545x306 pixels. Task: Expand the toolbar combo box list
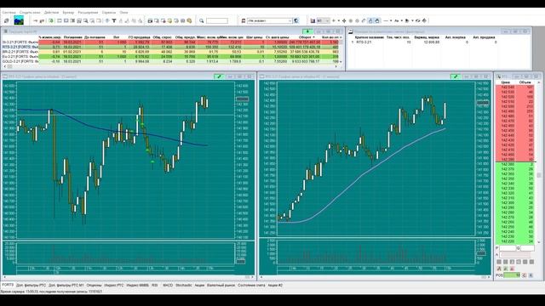coord(290,20)
